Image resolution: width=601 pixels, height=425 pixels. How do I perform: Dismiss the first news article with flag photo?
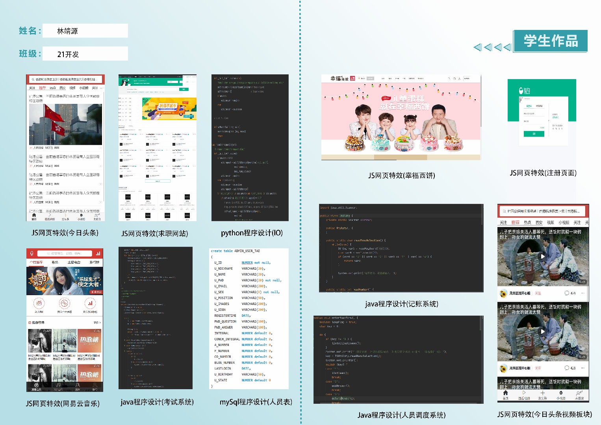point(100,148)
